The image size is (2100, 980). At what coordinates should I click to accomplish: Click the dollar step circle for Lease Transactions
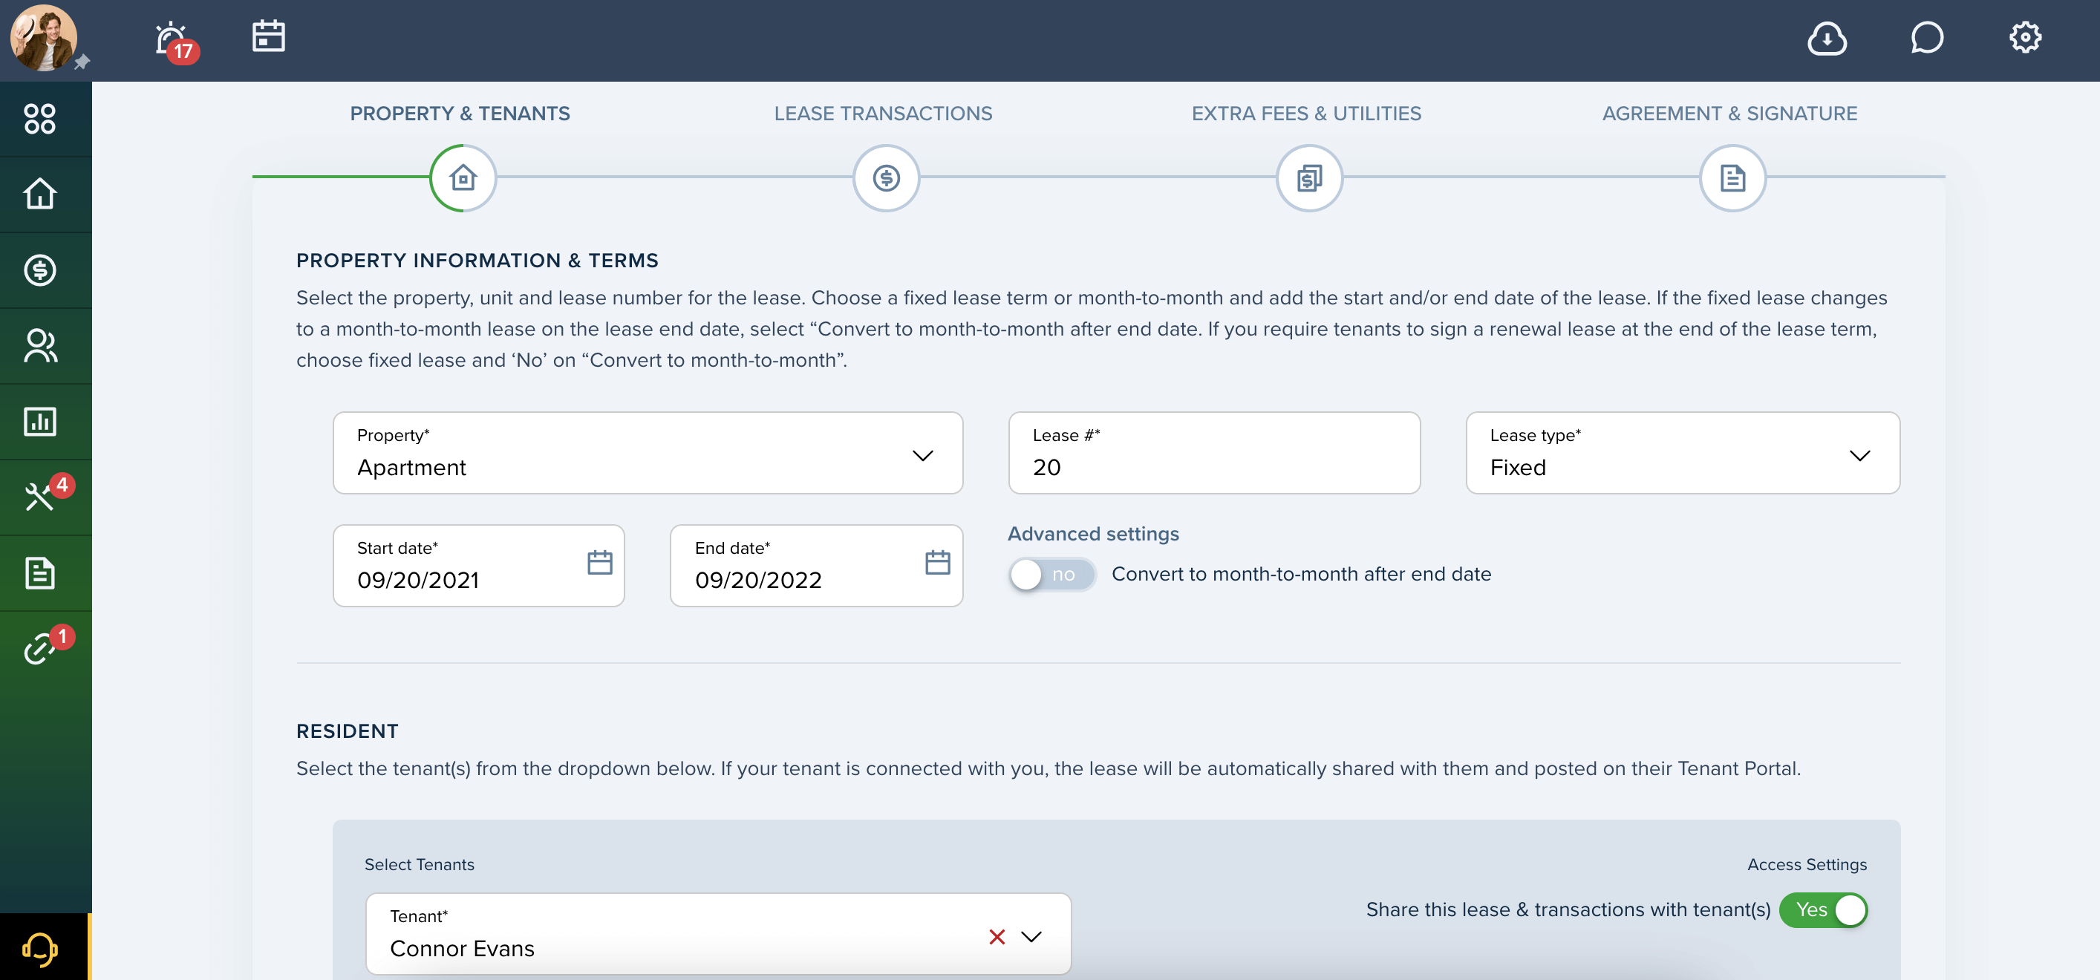tap(886, 177)
